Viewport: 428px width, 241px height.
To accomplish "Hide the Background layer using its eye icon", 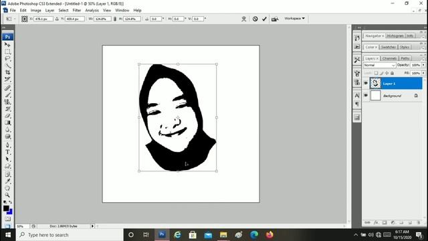I will pyautogui.click(x=366, y=95).
